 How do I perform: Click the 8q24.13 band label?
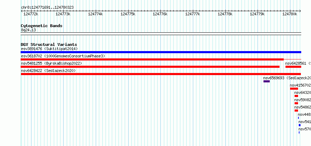pos(28,30)
